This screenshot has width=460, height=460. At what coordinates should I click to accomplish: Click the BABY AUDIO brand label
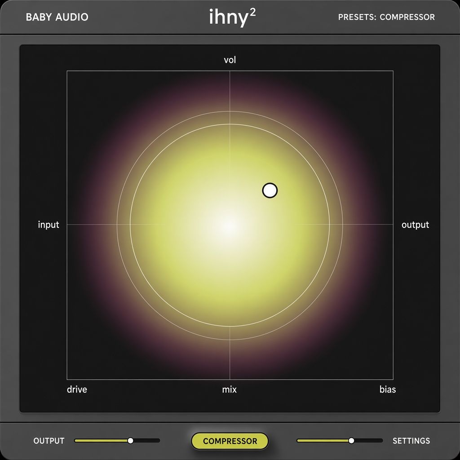57,17
